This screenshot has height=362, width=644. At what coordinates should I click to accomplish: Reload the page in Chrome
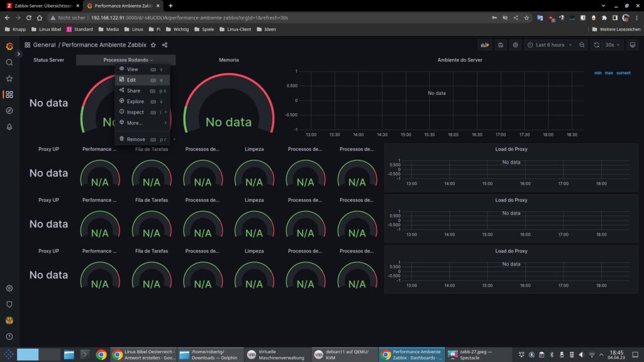[x=29, y=18]
